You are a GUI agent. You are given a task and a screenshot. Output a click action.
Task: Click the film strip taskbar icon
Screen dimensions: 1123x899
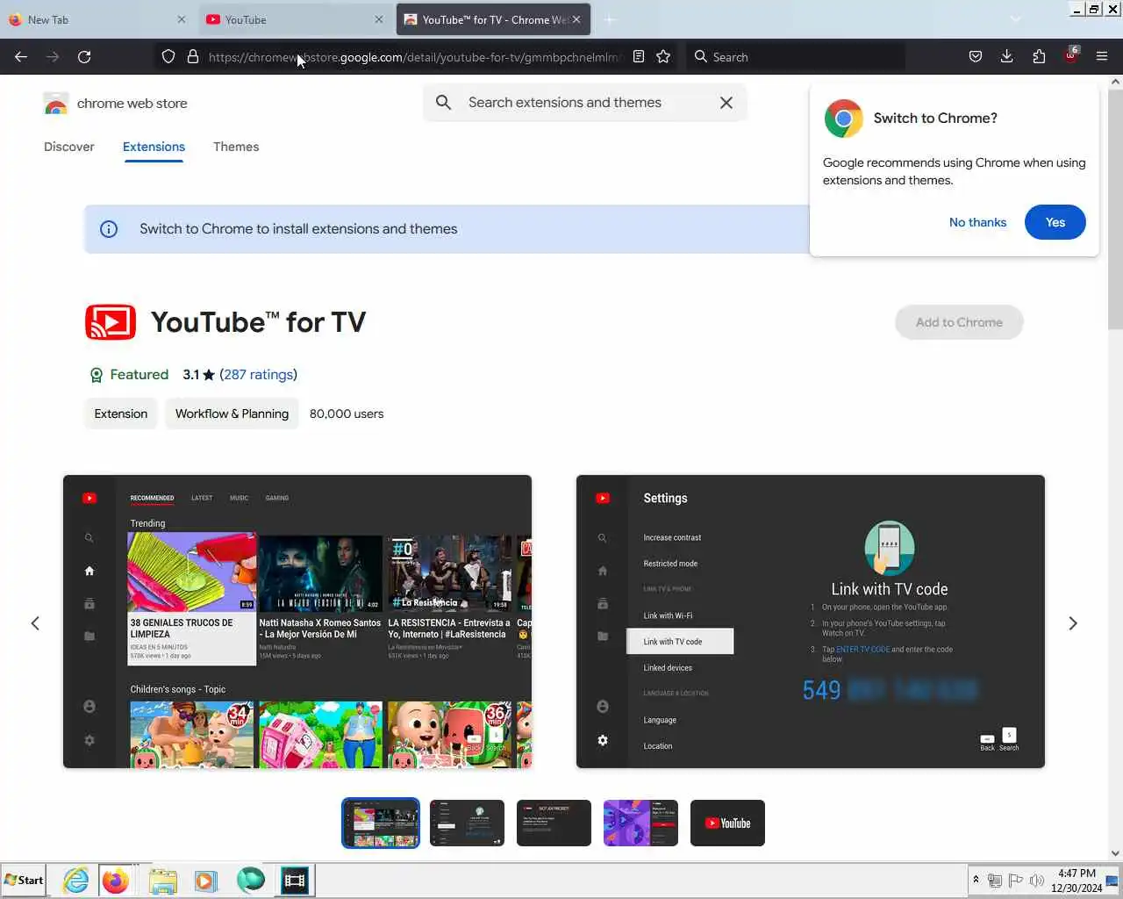pos(295,881)
